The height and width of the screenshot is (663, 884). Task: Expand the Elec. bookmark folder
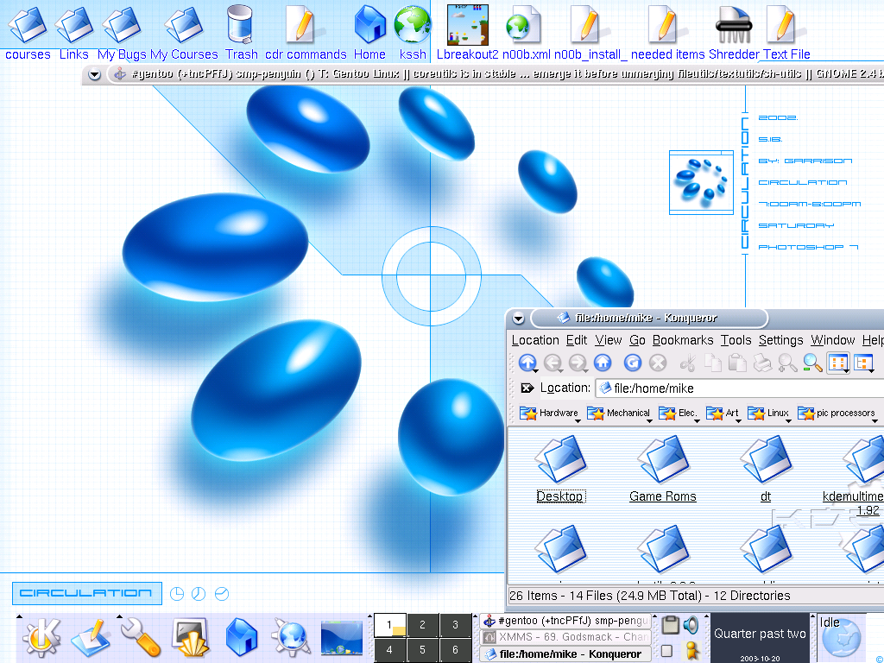(x=679, y=413)
